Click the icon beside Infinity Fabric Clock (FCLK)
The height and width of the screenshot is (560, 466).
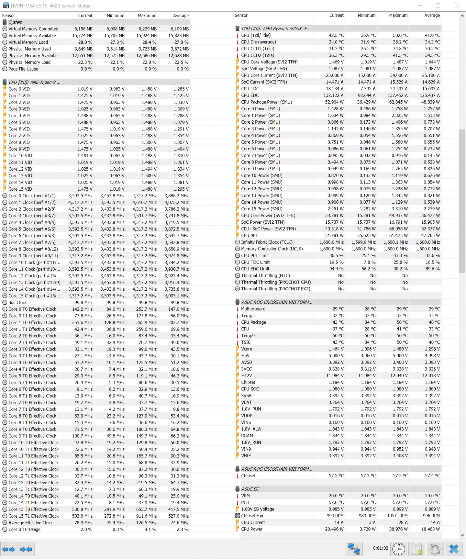237,242
